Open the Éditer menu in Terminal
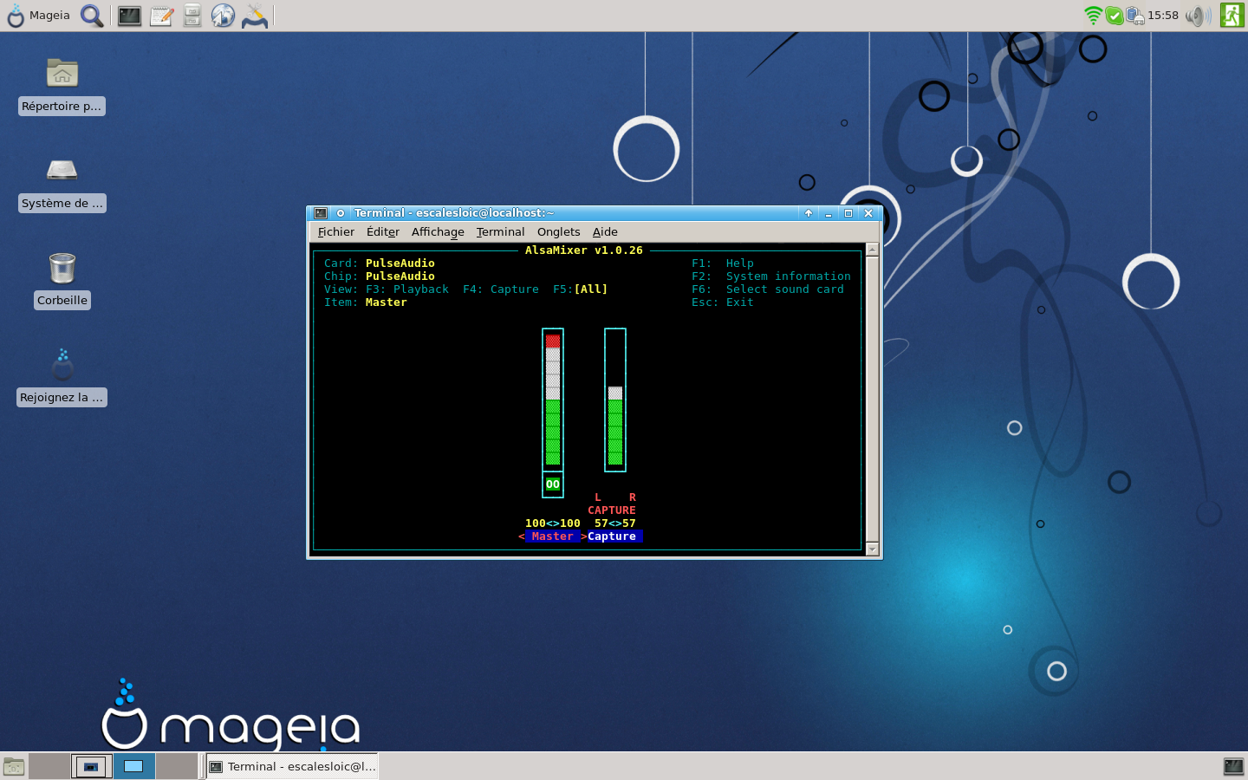1248x780 pixels. [x=383, y=232]
